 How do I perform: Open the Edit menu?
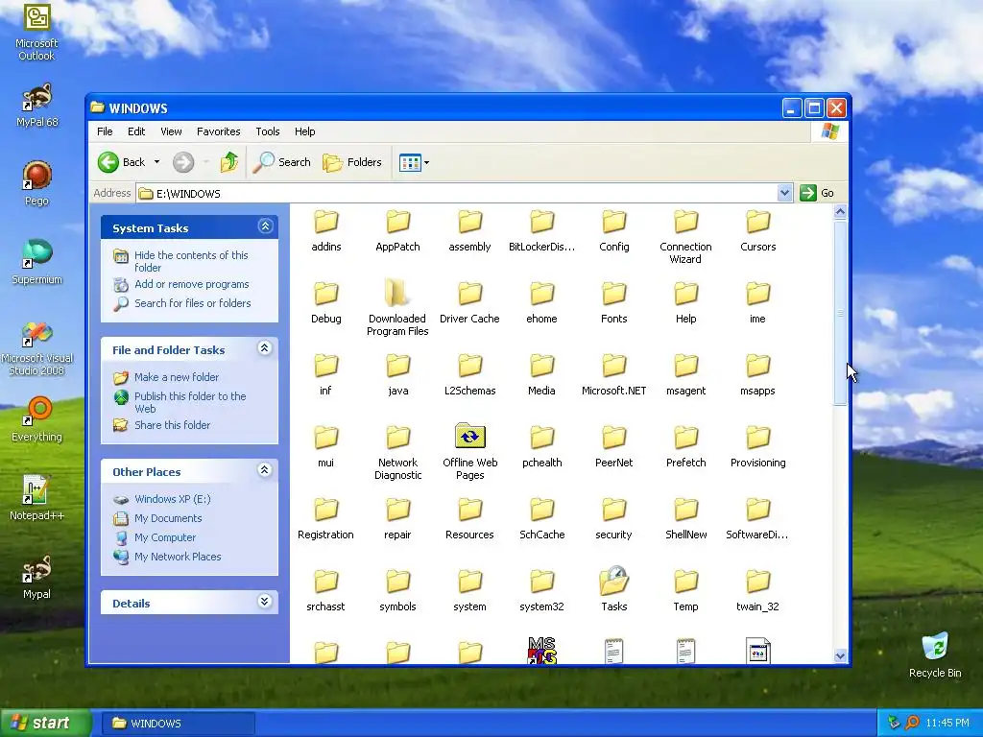coord(136,131)
